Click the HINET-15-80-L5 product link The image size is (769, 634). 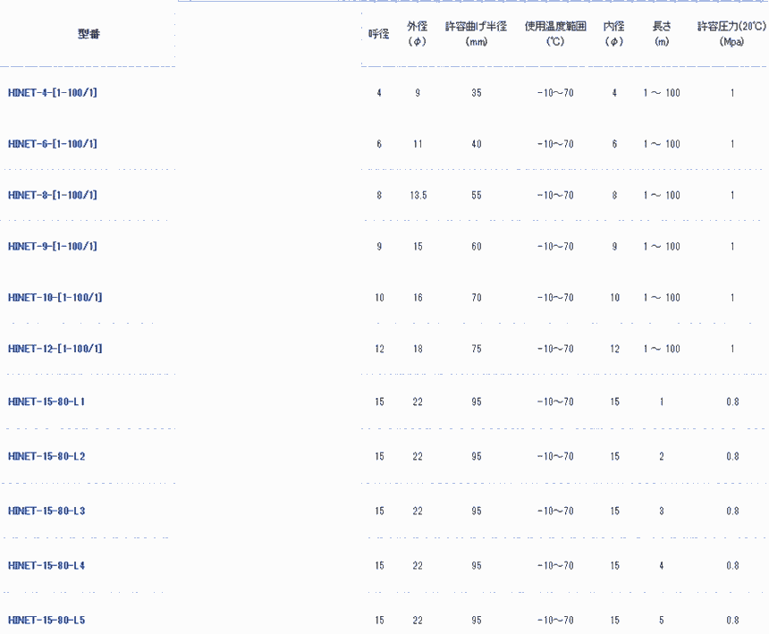coord(46,621)
